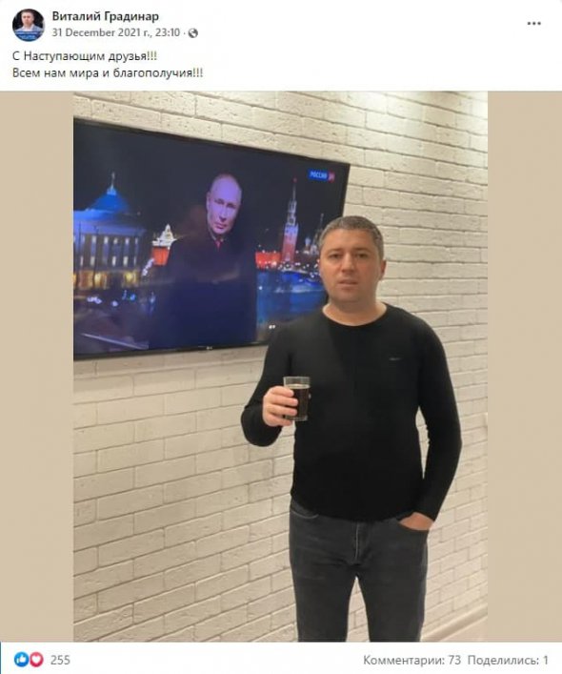The height and width of the screenshot is (674, 562).
Task: Click the blue thumbs-up reaction icon
Action: tap(21, 659)
